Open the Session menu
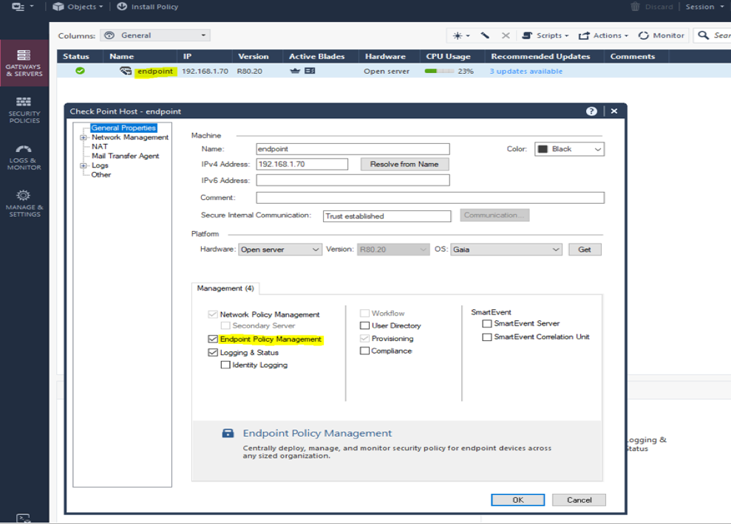The height and width of the screenshot is (524, 731). pos(704,7)
